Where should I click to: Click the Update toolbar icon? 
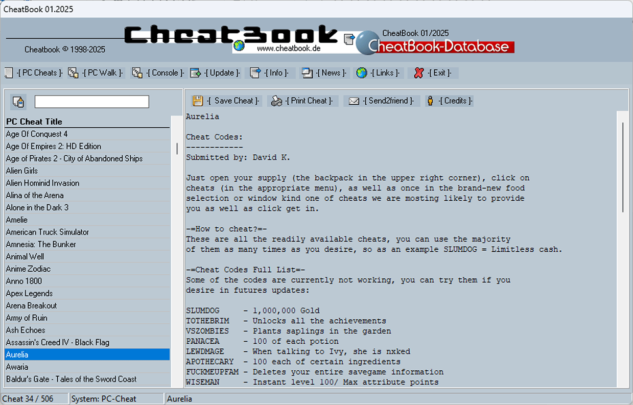(x=196, y=73)
